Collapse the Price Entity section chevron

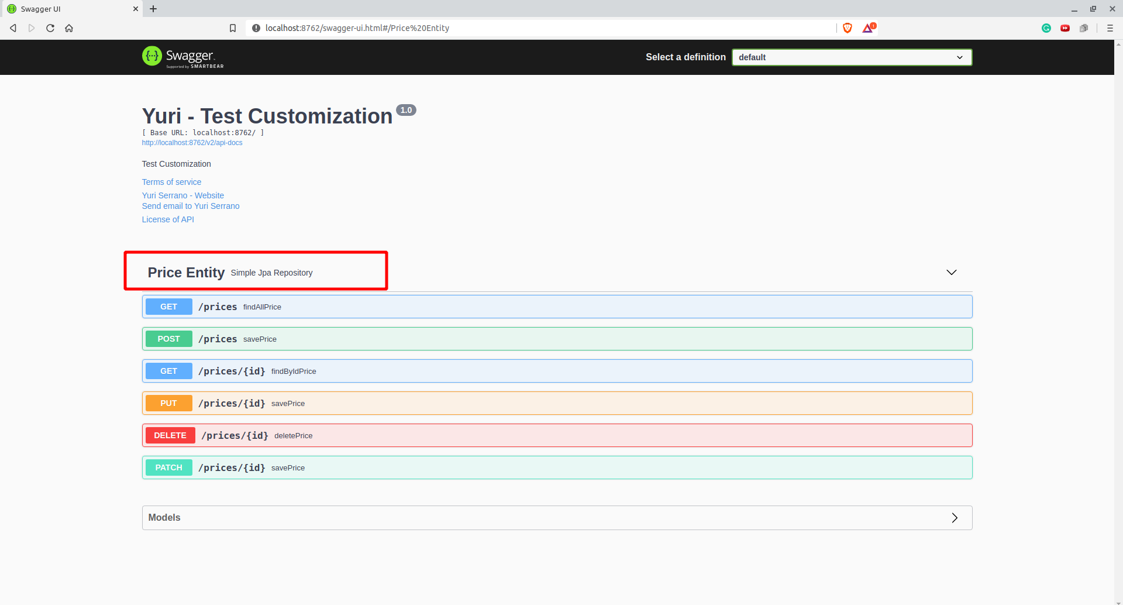point(952,272)
